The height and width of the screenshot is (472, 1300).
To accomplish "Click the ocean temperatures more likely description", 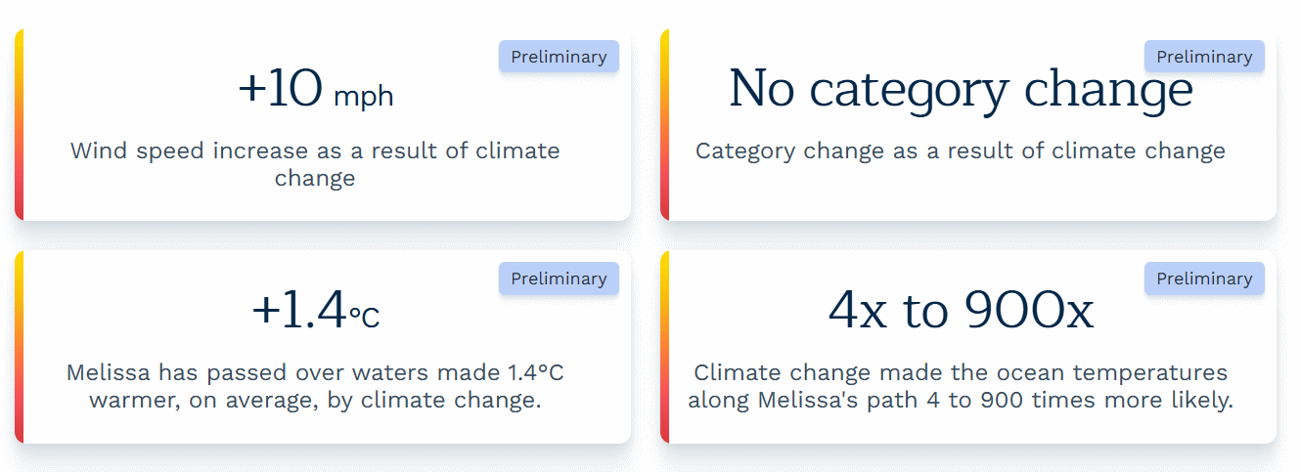I will 961,386.
